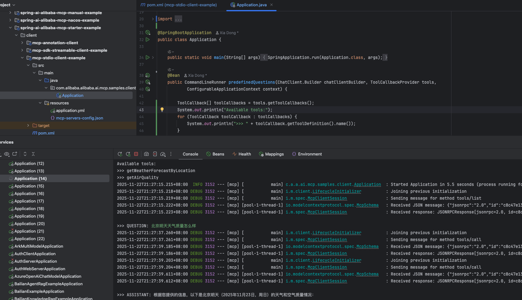The image size is (522, 300).
Task: Click the Spring bean gutter icon on line 31
Action: [148, 33]
